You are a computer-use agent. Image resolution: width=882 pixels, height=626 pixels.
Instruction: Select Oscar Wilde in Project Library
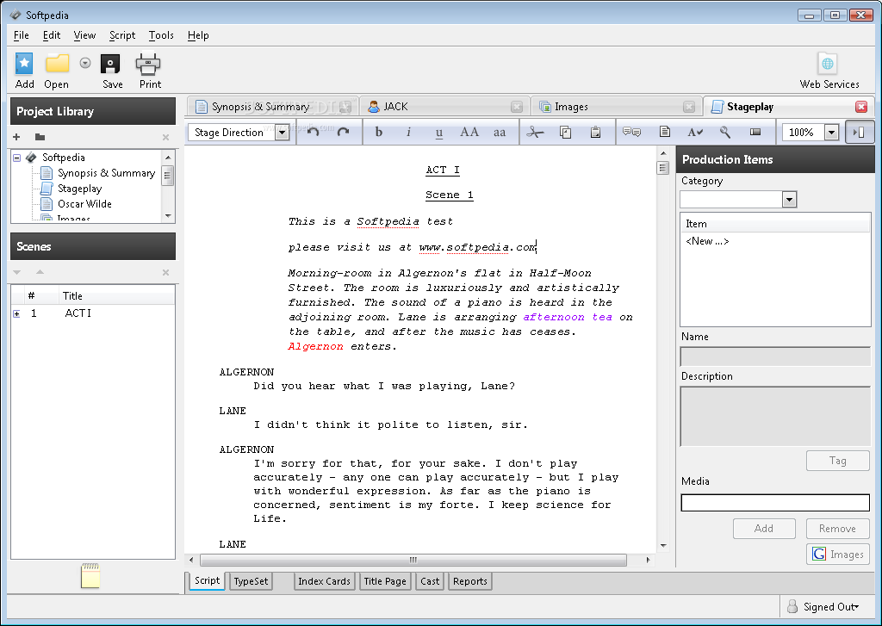coord(84,203)
